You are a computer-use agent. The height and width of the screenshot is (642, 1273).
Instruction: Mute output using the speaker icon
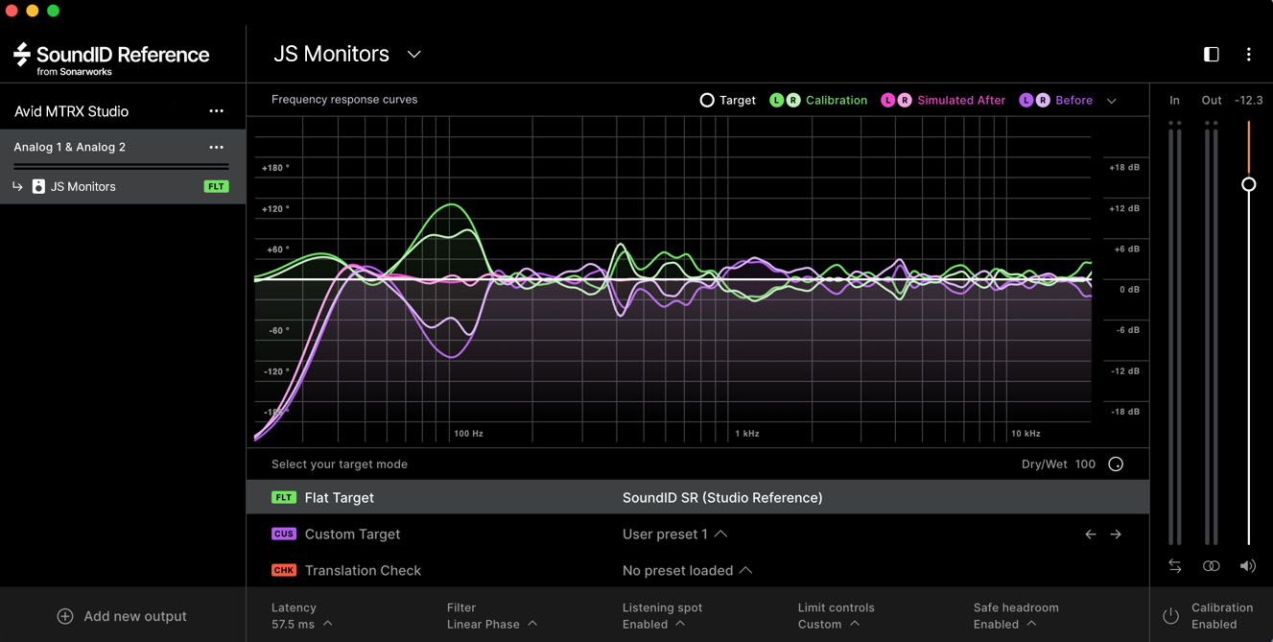1247,566
